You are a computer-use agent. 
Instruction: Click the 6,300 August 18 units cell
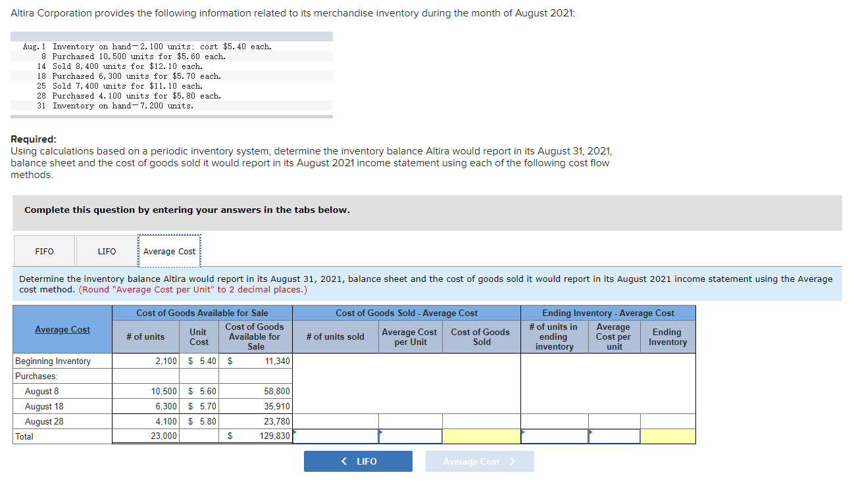point(145,406)
